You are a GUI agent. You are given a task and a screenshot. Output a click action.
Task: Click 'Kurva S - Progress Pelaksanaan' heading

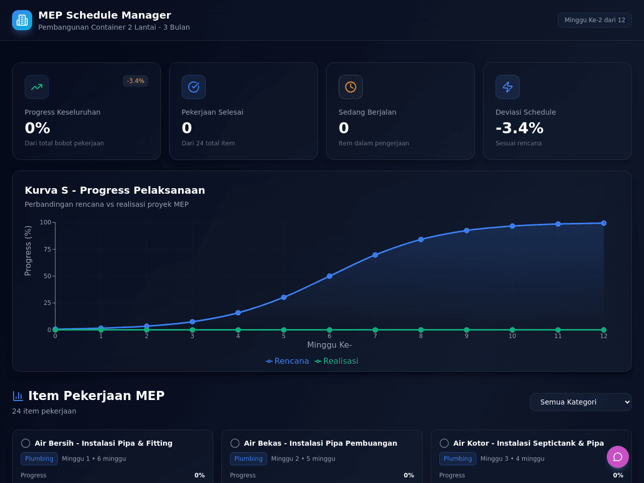(x=115, y=190)
